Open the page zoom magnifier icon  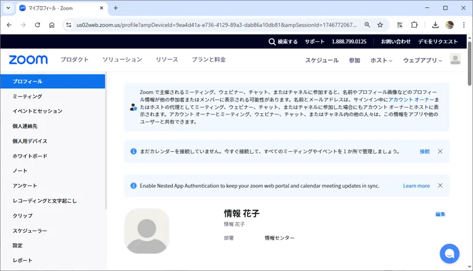(367, 25)
